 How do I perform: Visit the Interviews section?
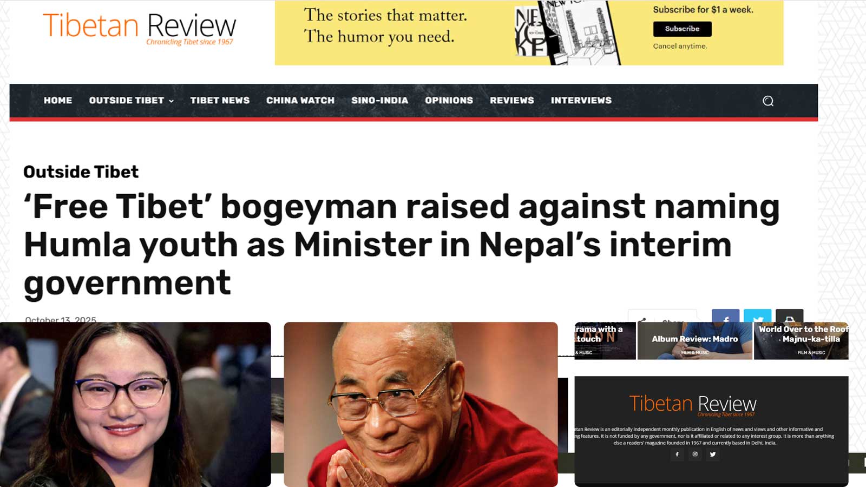pos(581,100)
